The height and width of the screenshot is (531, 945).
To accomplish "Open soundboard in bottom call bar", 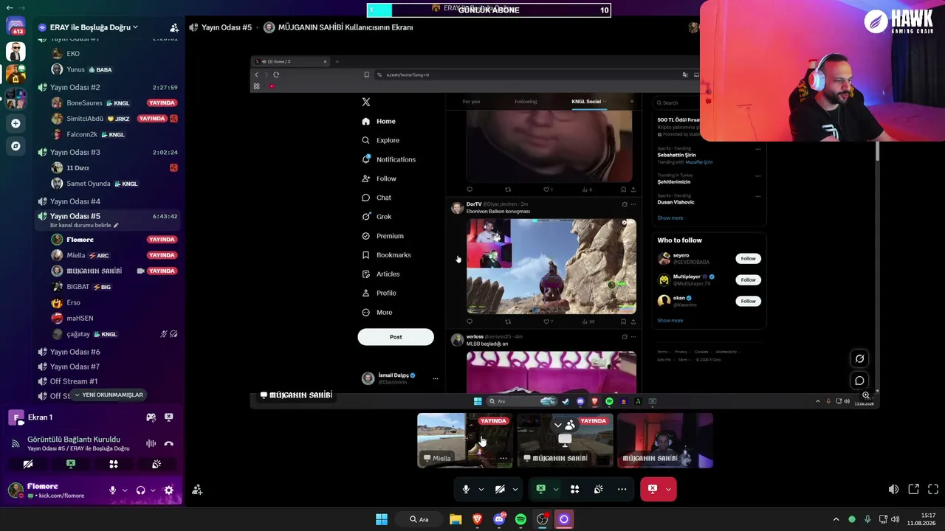I will tap(598, 489).
